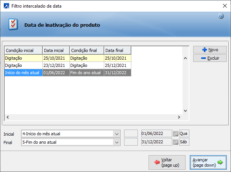Click the app icon in title bar
This screenshot has width=231, height=172.
click(6, 6)
